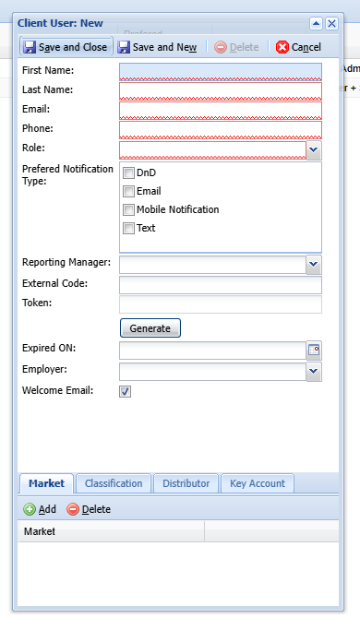The width and height of the screenshot is (360, 630).
Task: Select the Email text field
Action: (221, 110)
